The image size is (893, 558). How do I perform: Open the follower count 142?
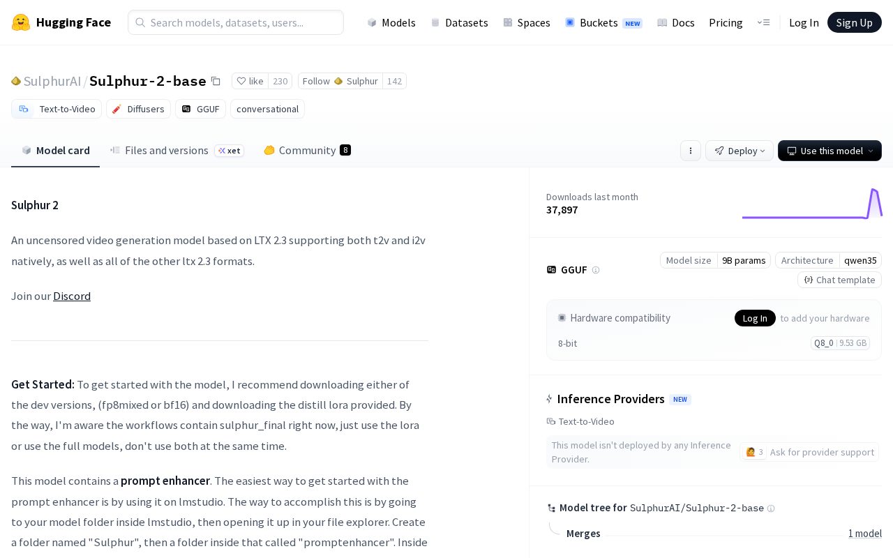[x=394, y=81]
